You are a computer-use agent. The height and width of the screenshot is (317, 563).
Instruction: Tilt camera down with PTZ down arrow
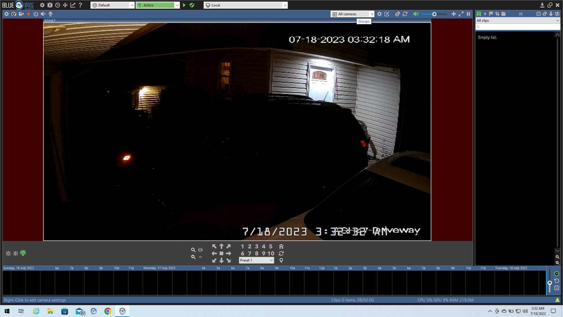tap(221, 260)
